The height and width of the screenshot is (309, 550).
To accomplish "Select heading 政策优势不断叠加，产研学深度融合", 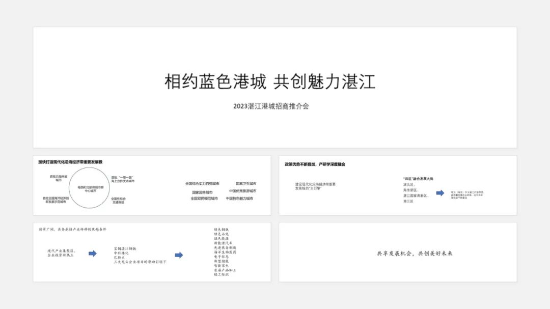I will point(315,164).
